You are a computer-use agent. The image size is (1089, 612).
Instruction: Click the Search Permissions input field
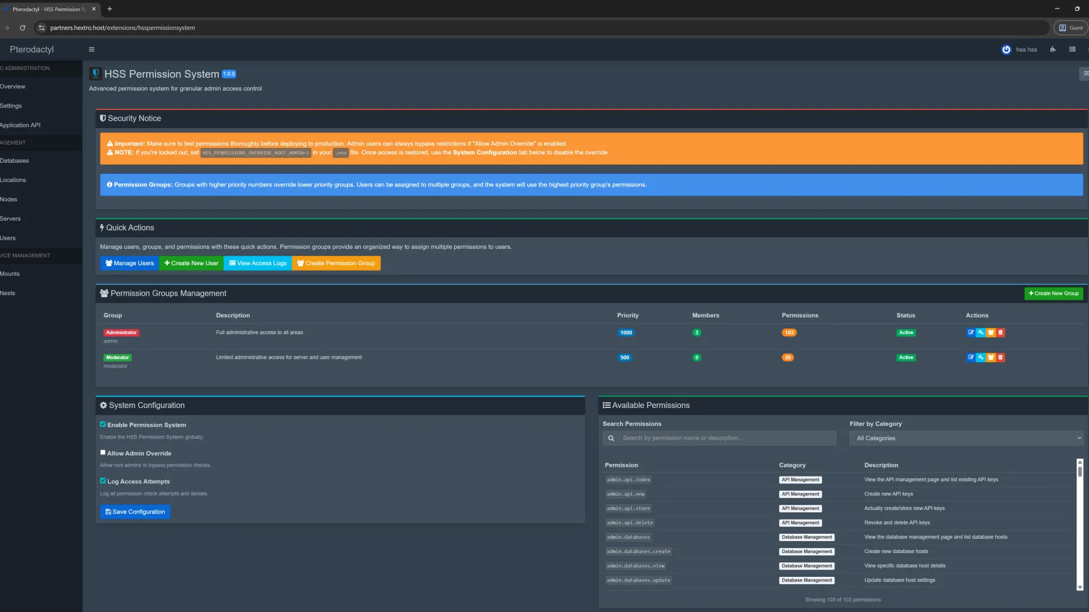tap(727, 438)
